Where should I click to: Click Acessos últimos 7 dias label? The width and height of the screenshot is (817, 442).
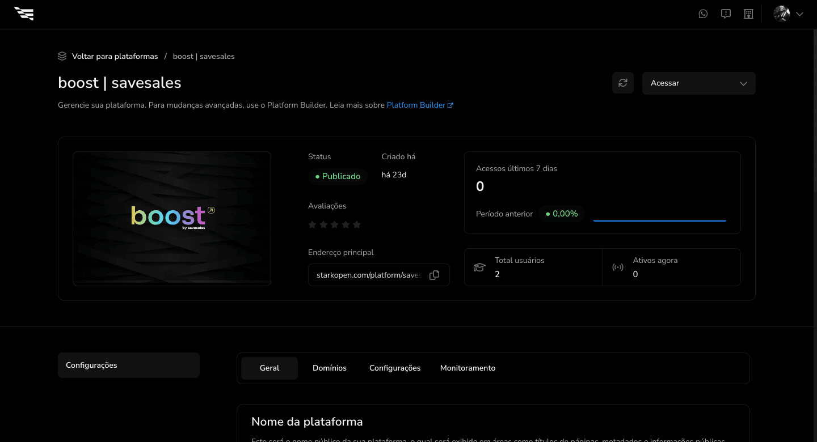click(x=517, y=168)
